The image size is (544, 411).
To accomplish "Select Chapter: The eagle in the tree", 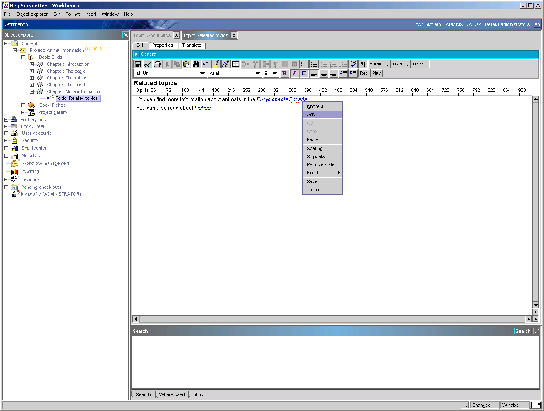I will coord(66,71).
